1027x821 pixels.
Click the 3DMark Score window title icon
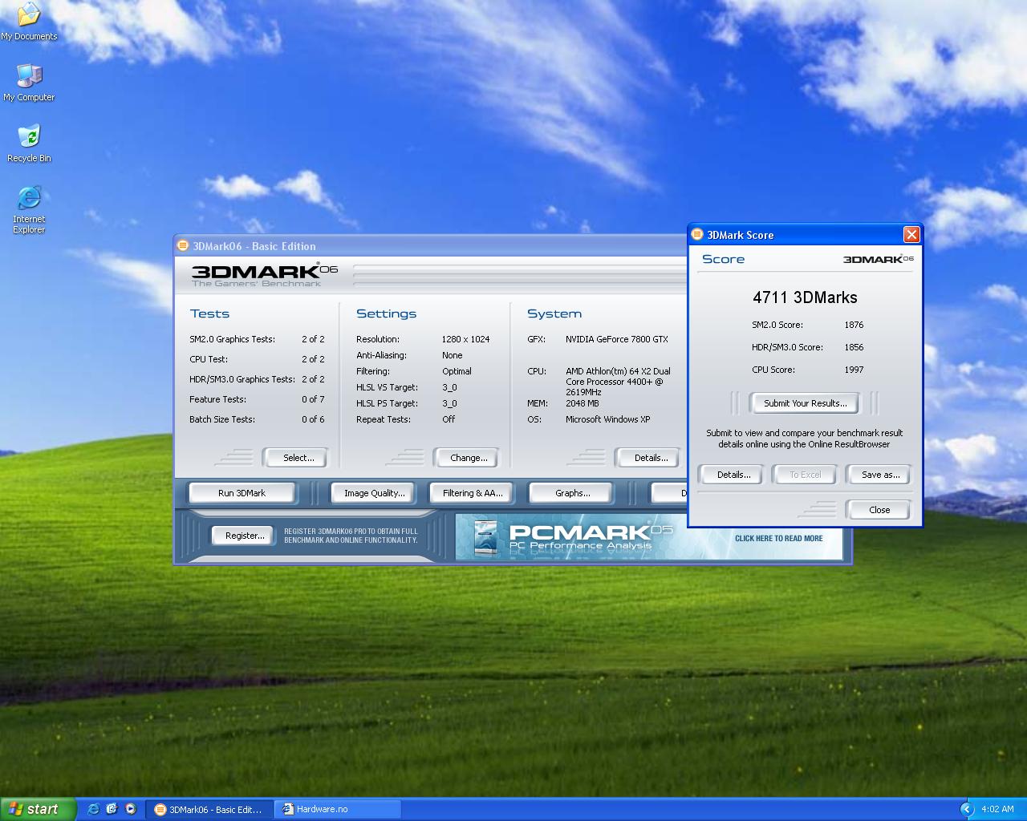[x=697, y=235]
